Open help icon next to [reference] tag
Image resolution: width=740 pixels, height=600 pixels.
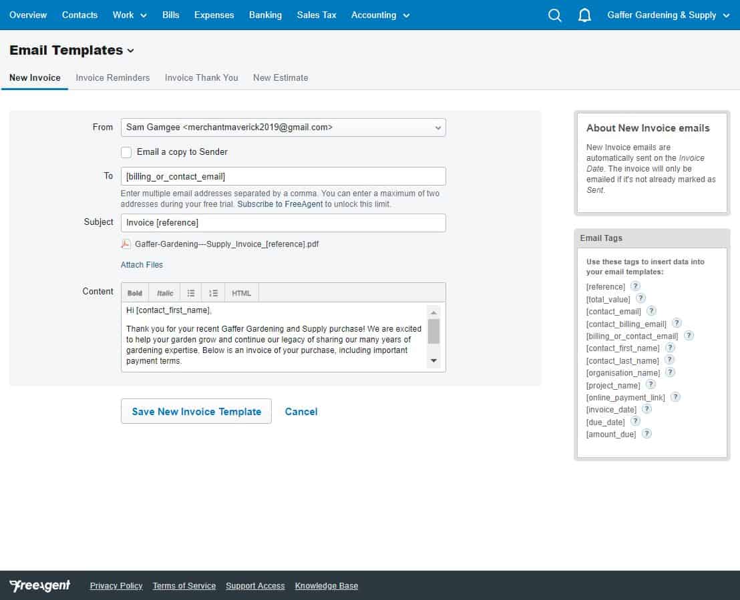pyautogui.click(x=635, y=286)
